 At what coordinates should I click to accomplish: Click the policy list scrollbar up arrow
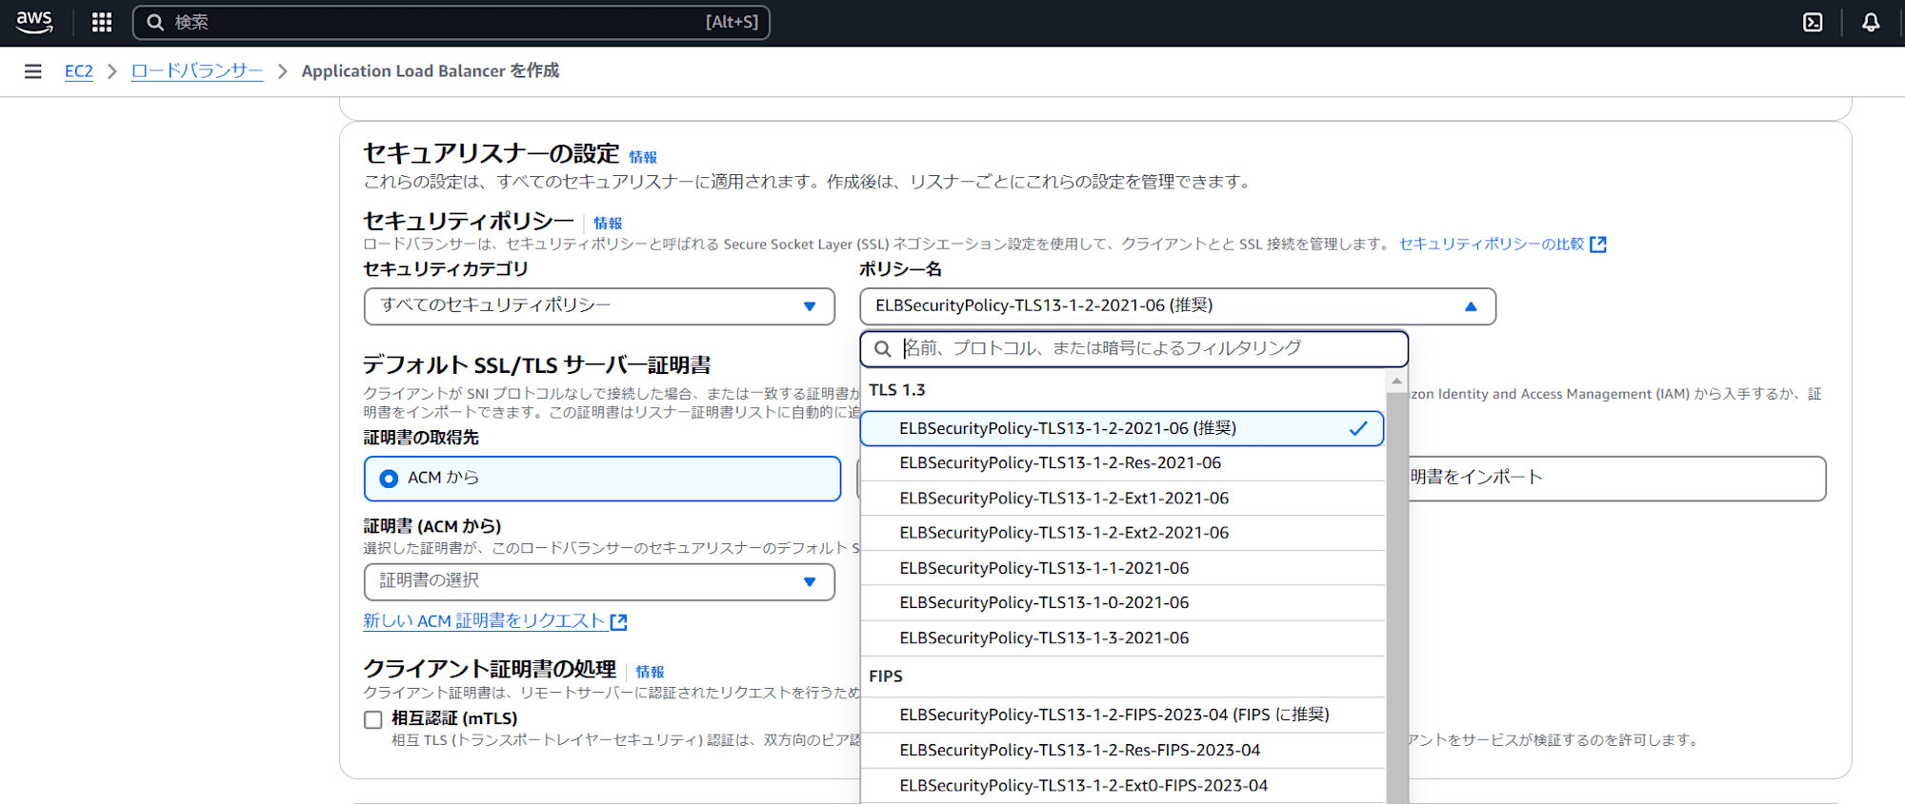[x=1396, y=381]
